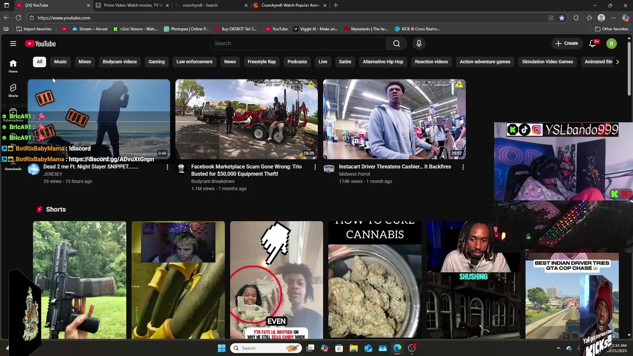Click the Windows taskbar search box
Screen dimensions: 633x356
click(x=266, y=348)
